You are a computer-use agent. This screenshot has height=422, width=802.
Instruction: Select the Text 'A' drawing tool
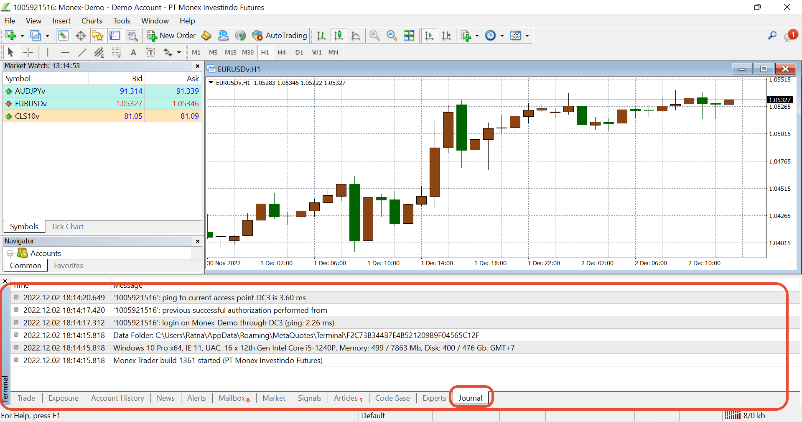[133, 52]
